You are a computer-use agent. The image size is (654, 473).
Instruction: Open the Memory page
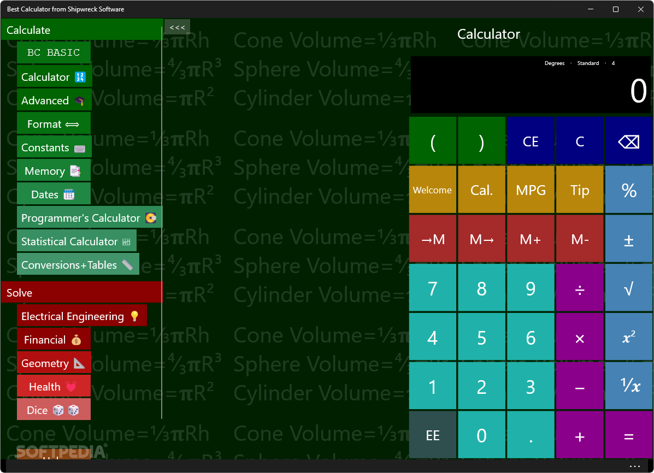tap(54, 170)
